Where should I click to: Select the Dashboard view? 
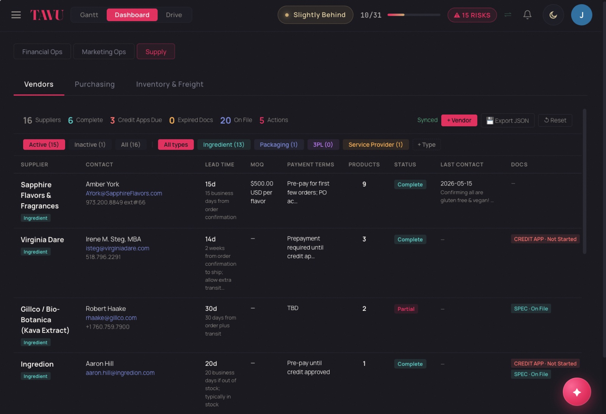(132, 15)
